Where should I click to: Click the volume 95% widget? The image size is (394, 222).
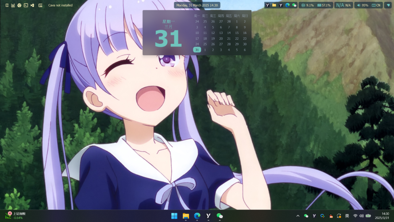362,5
